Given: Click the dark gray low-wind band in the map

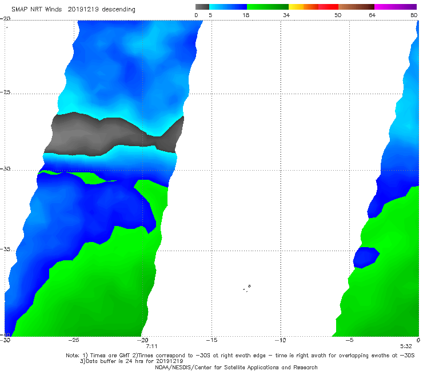Looking at the screenshot, I should pos(108,135).
